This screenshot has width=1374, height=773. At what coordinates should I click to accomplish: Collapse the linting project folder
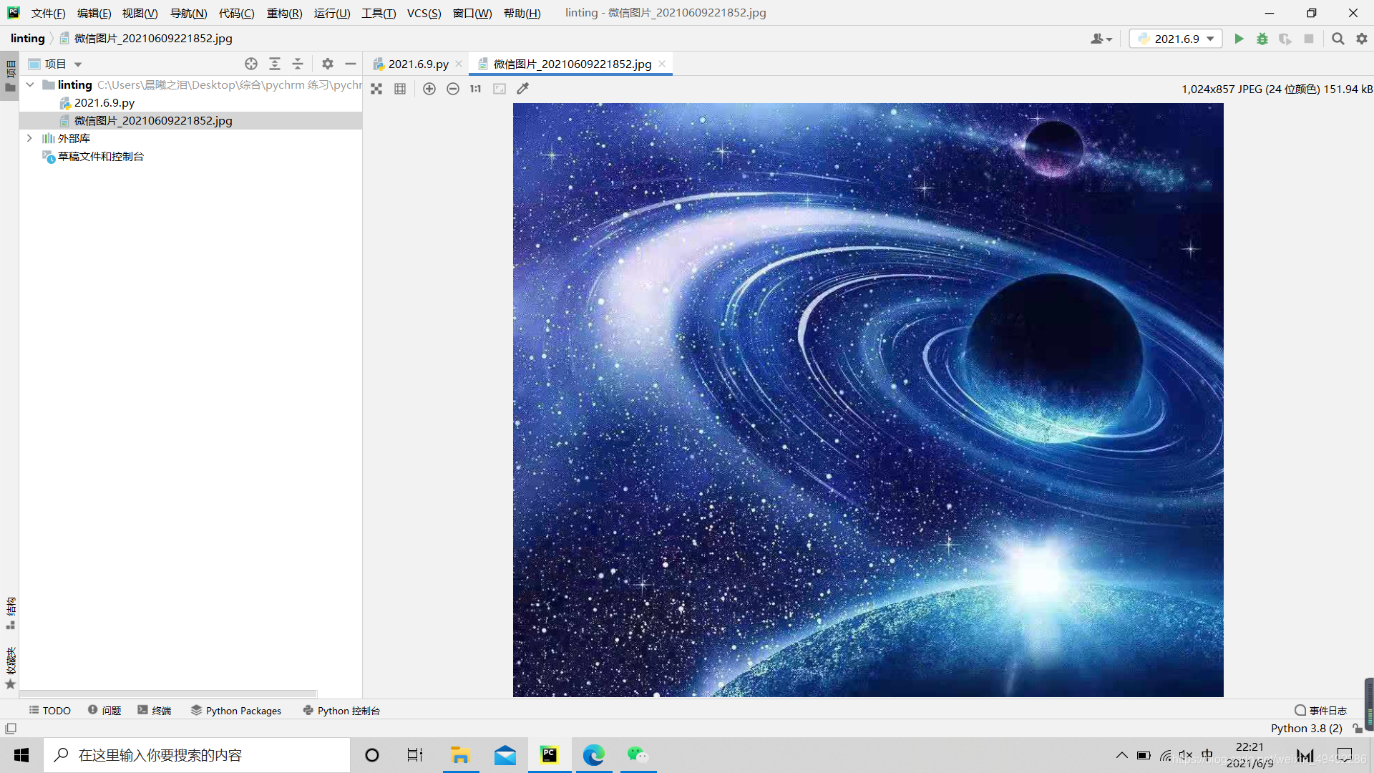[30, 84]
